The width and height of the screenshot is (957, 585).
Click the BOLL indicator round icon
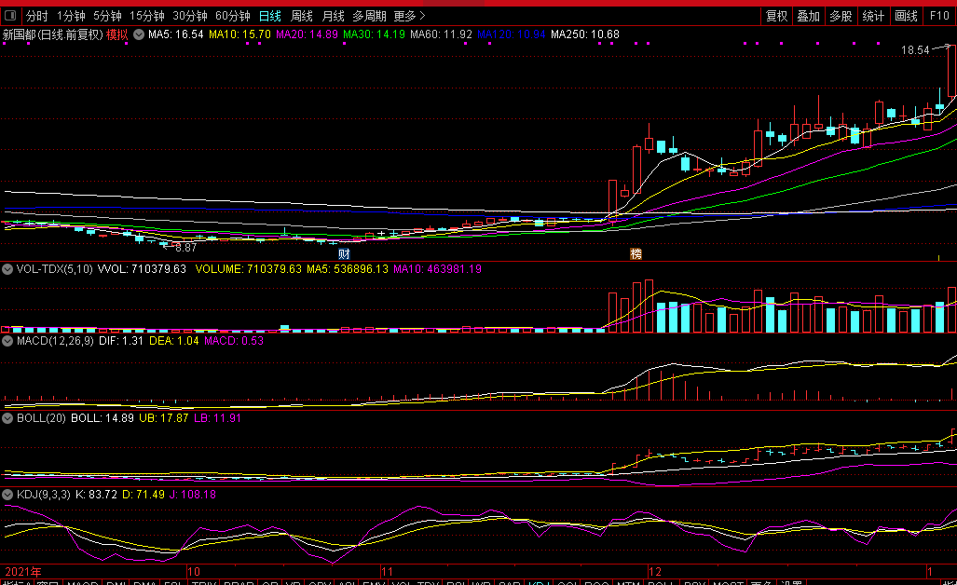[x=7, y=418]
